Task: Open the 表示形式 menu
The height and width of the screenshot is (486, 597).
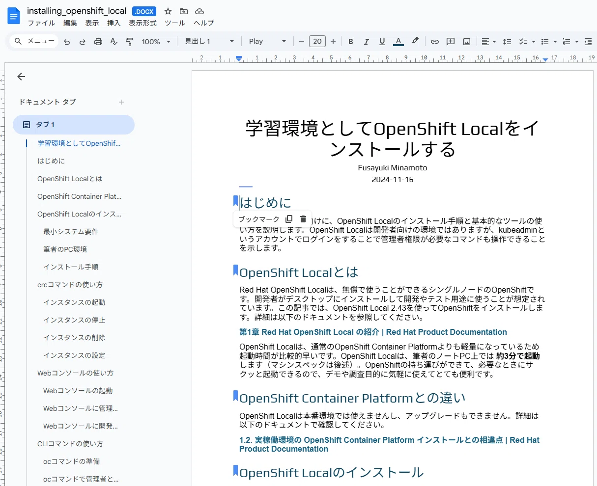Action: 142,23
